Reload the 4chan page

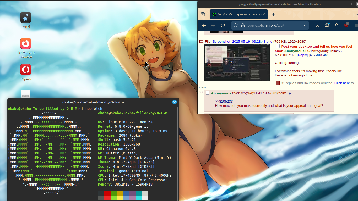pos(223,25)
